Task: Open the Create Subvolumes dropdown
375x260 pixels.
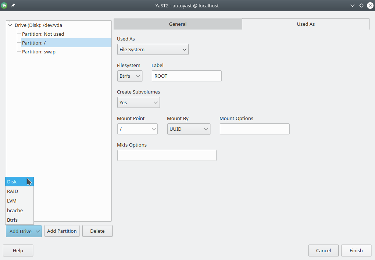Action: click(138, 102)
